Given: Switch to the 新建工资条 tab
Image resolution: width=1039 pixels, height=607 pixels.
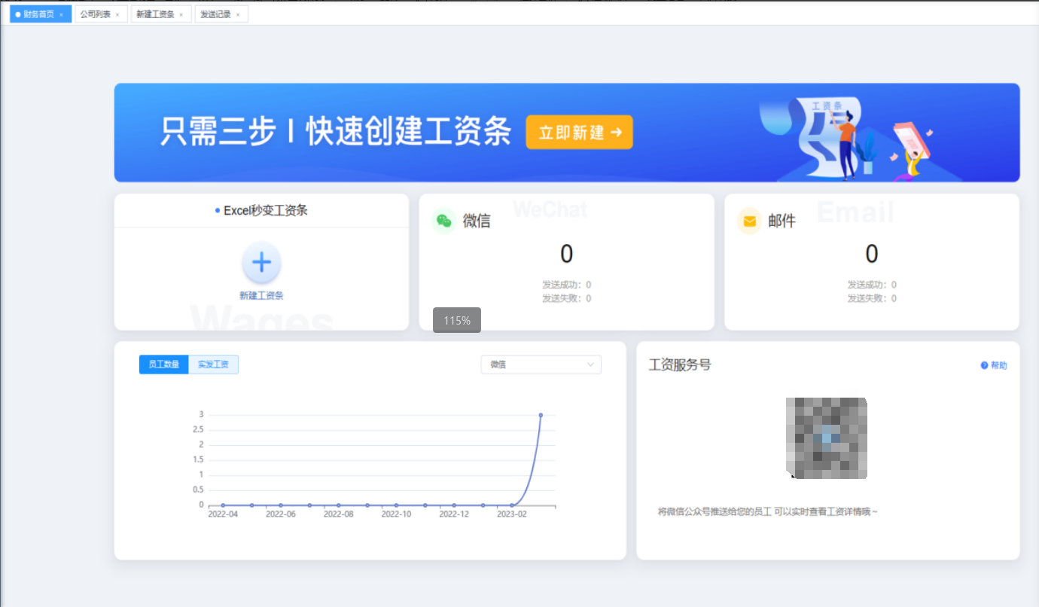Looking at the screenshot, I should (155, 14).
